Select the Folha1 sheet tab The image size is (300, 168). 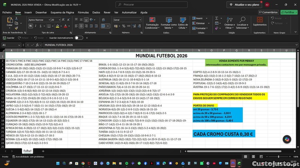pyautogui.click(x=27, y=151)
